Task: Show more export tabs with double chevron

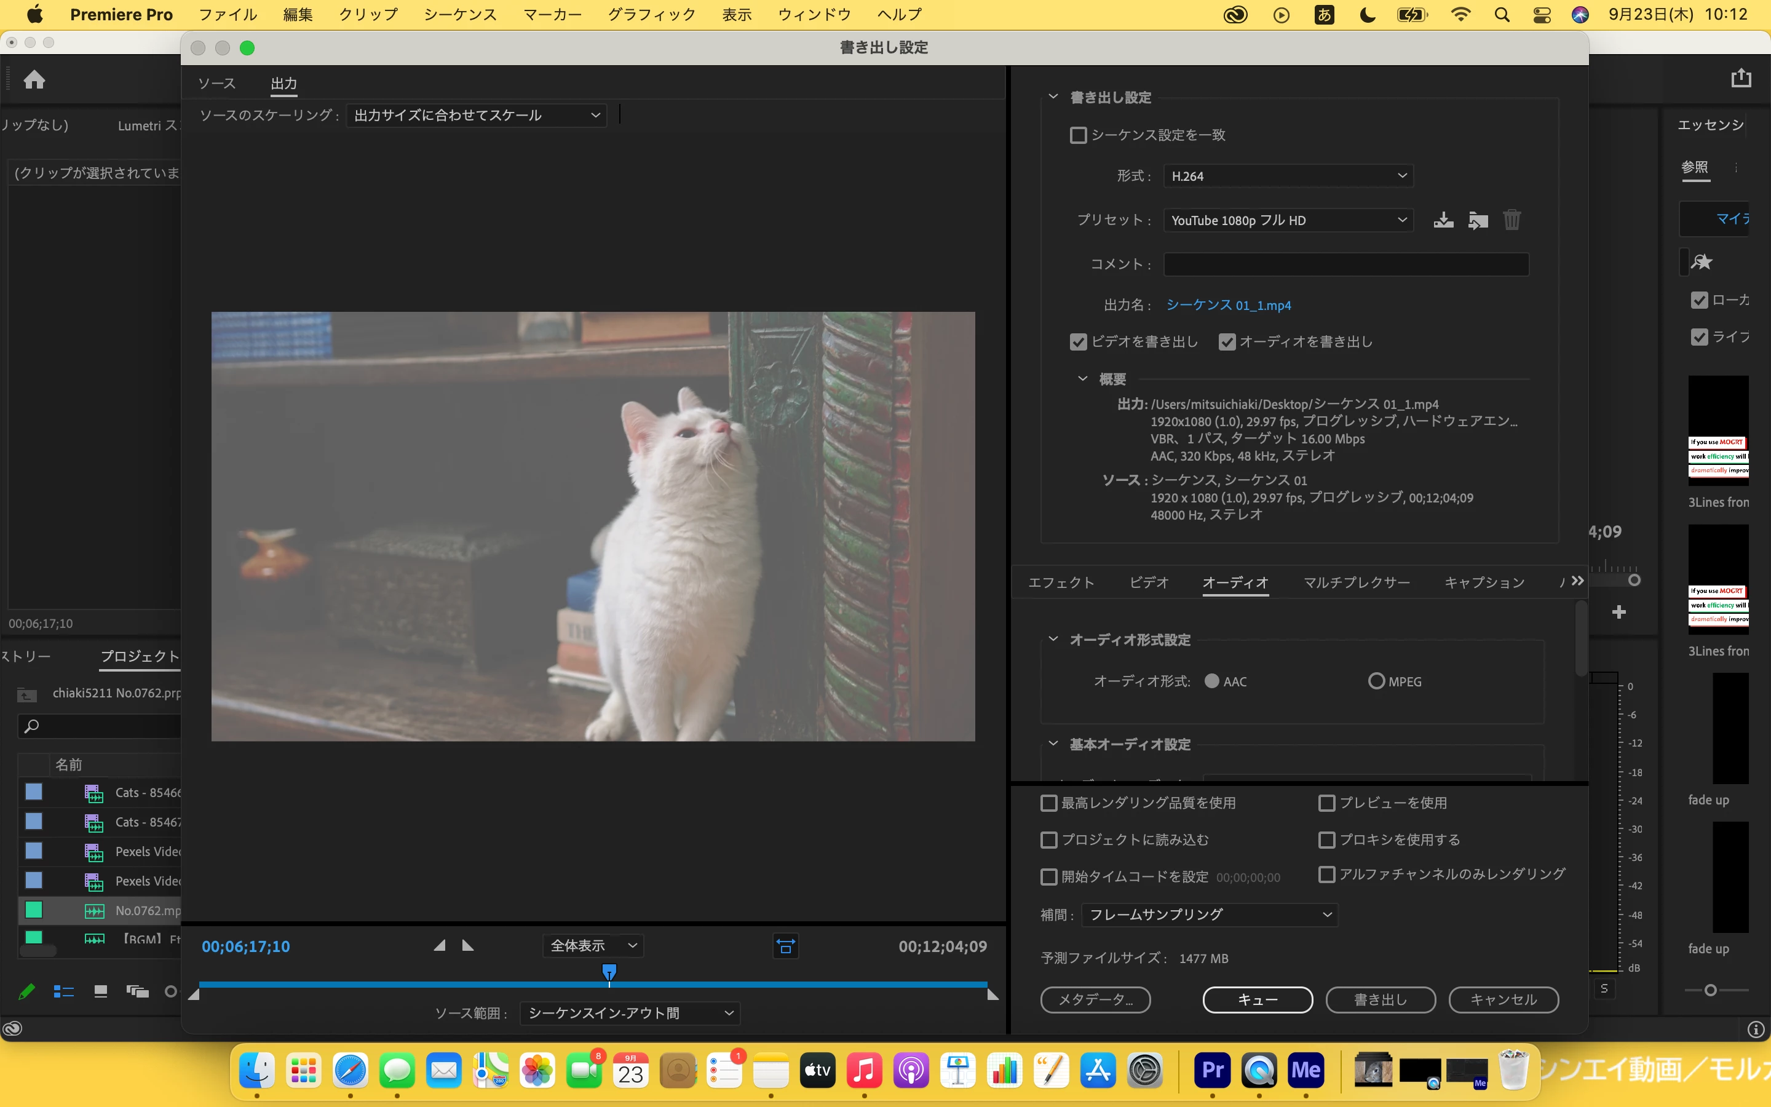Action: click(x=1577, y=581)
